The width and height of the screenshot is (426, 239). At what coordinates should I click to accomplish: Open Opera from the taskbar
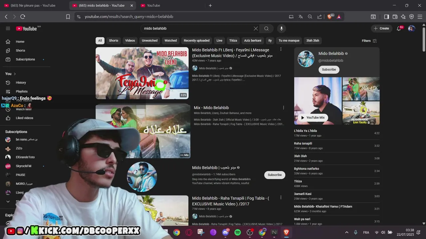[x=189, y=232]
